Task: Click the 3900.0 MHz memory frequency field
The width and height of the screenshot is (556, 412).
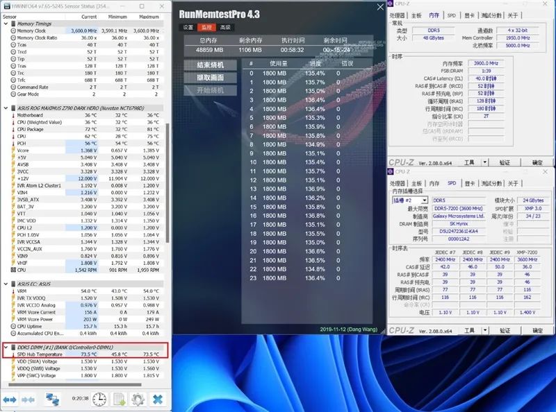Action: pyautogui.click(x=486, y=63)
